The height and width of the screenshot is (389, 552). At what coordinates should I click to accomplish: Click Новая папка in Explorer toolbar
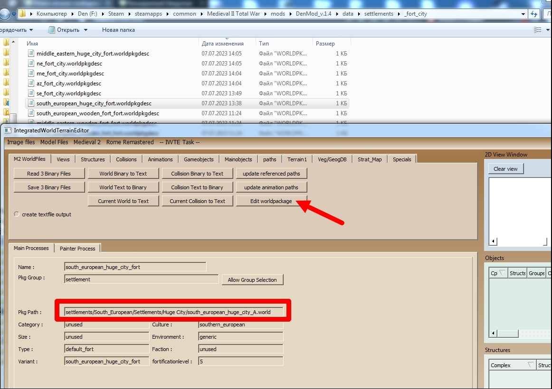[x=118, y=30]
